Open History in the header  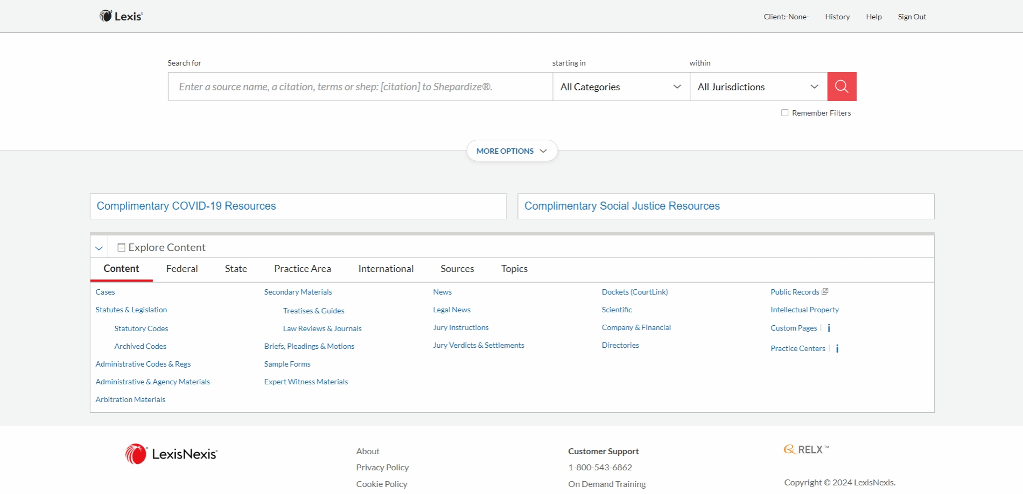click(837, 17)
